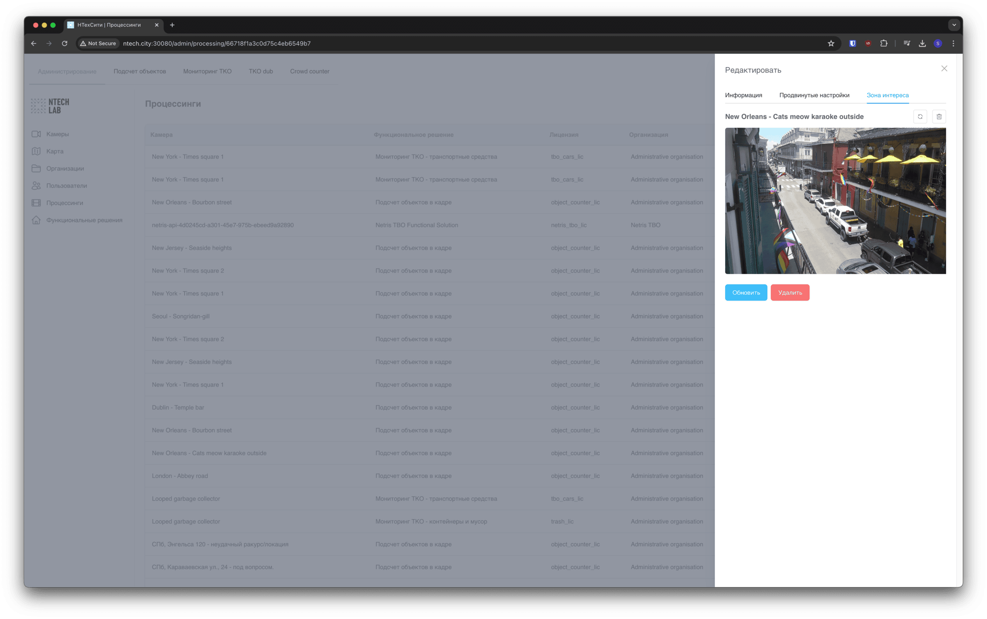Open Пользователи in the sidebar
Image resolution: width=987 pixels, height=619 pixels.
click(66, 186)
